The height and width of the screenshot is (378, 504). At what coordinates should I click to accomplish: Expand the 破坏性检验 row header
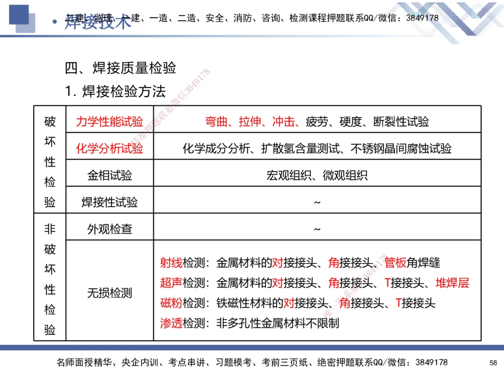point(49,159)
